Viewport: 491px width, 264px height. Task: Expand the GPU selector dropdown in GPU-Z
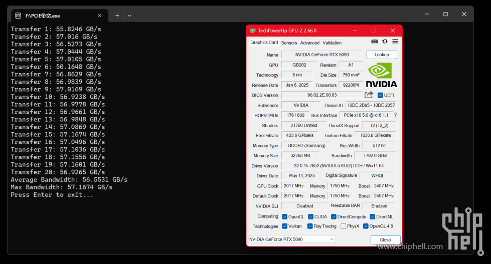pyautogui.click(x=332, y=239)
